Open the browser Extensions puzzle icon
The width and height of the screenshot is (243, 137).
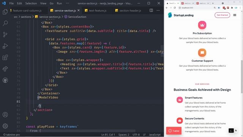(x=232, y=8)
